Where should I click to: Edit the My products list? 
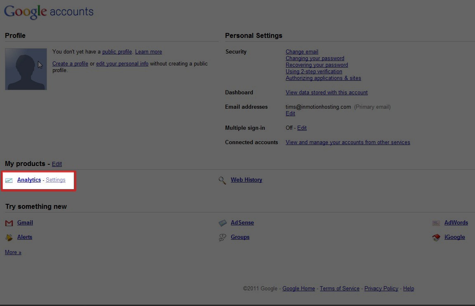56,164
